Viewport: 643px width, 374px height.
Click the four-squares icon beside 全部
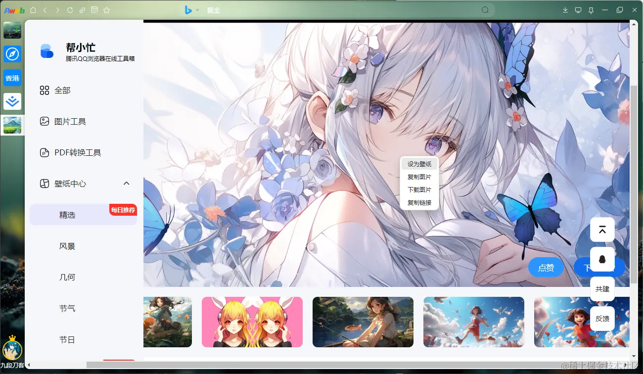[45, 91]
